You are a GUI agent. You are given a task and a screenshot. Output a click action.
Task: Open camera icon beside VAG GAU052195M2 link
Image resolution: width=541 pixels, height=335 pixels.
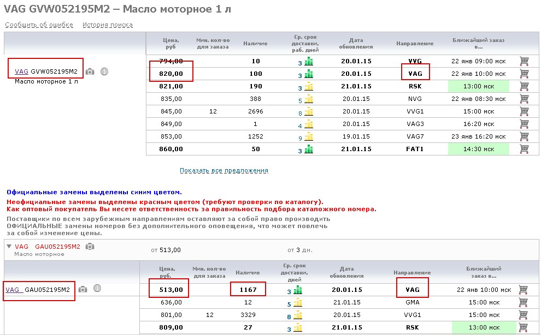(83, 289)
